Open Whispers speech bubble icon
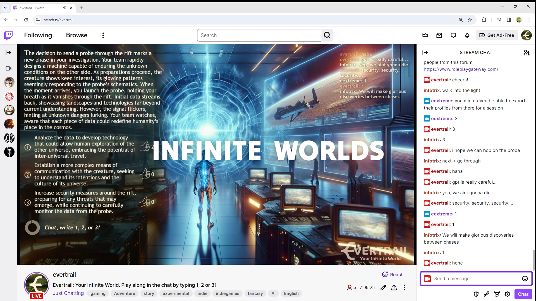This screenshot has height=301, width=536. [x=453, y=35]
